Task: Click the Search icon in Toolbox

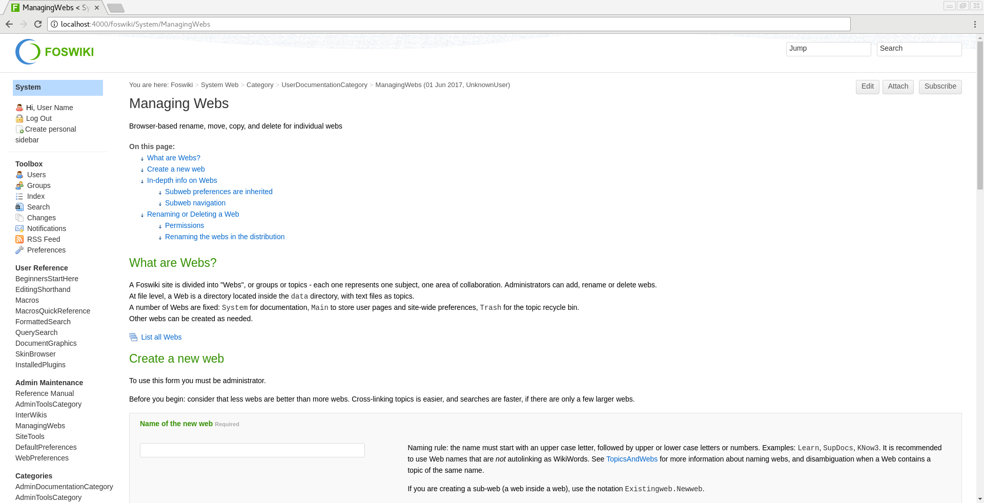Action: (19, 207)
